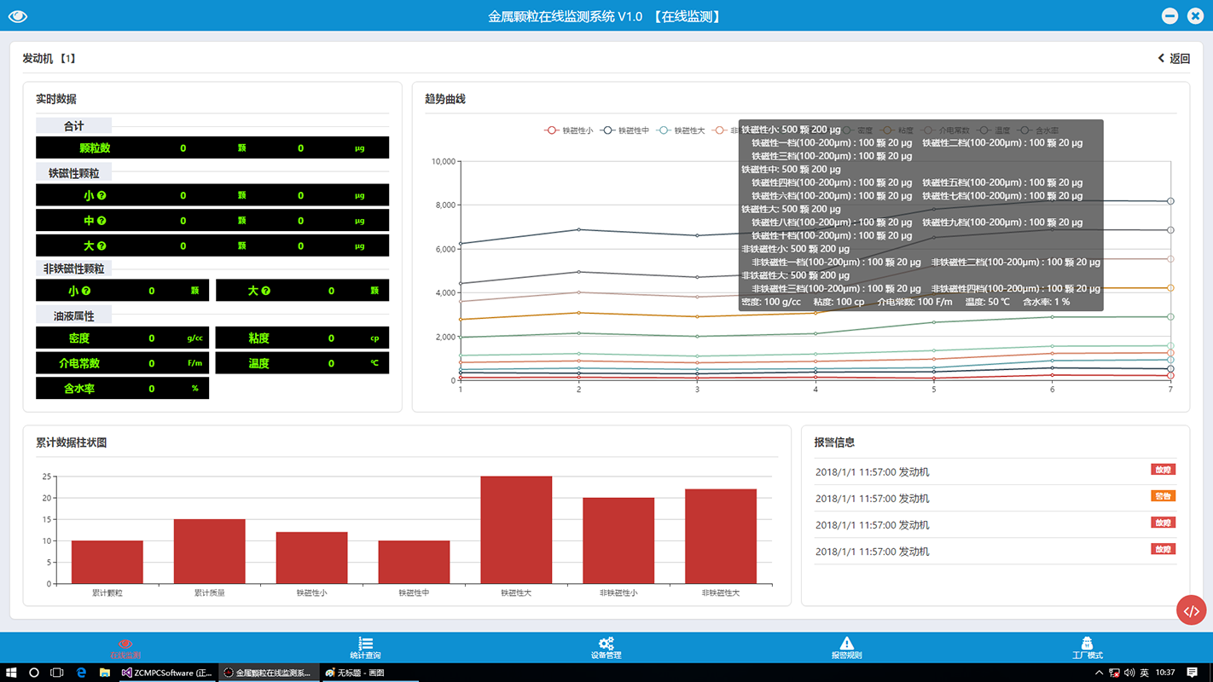Click the 铁磁性大 bar in histogram

(516, 529)
